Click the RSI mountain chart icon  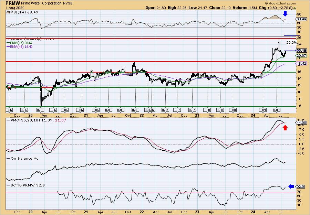[8, 12]
